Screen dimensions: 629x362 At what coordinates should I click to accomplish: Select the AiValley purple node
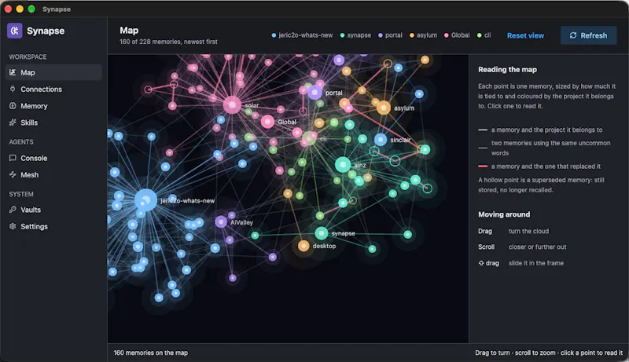pyautogui.click(x=221, y=221)
